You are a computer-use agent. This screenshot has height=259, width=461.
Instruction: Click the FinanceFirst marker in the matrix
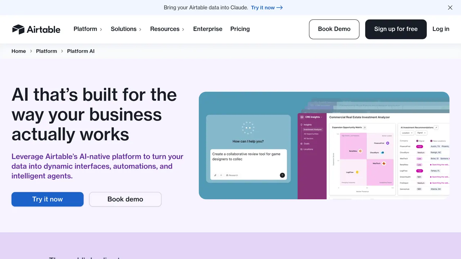[x=388, y=143]
